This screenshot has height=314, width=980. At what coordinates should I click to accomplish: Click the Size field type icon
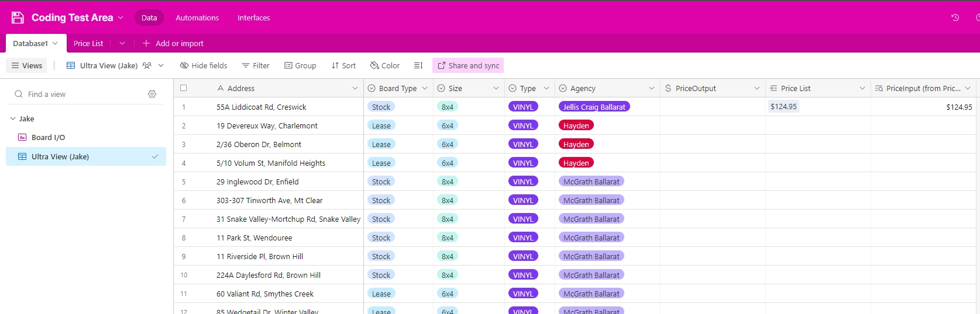(441, 88)
